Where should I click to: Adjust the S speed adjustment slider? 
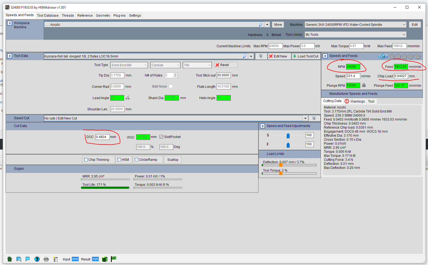[288, 136]
